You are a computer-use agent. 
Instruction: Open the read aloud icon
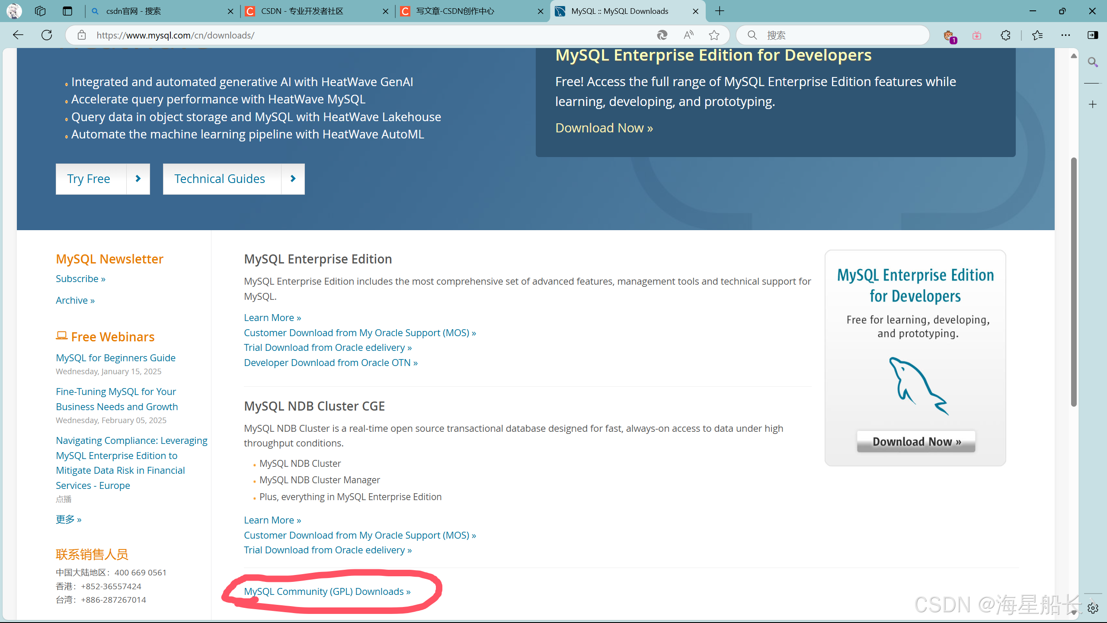point(688,35)
